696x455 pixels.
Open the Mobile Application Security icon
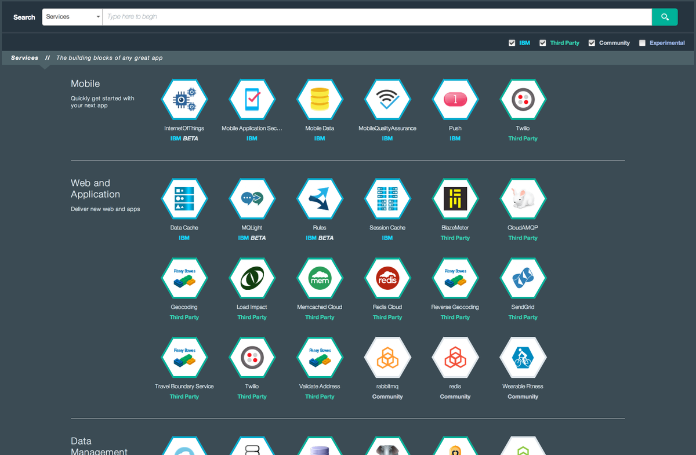point(252,100)
